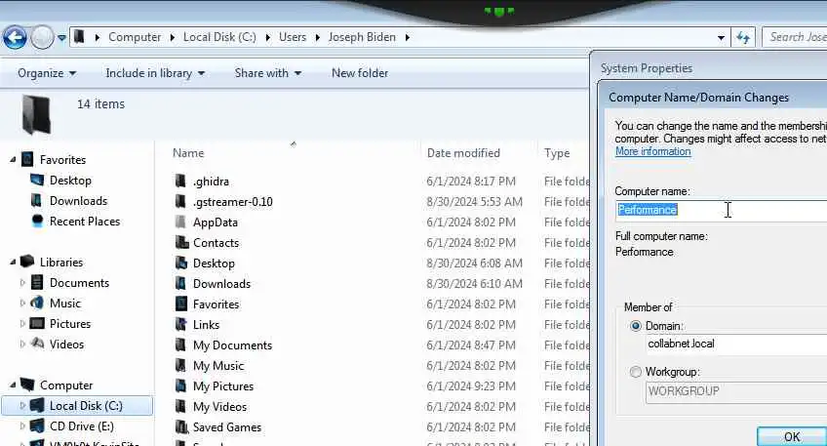Open Include in library menu
The width and height of the screenshot is (827, 446).
pos(154,73)
